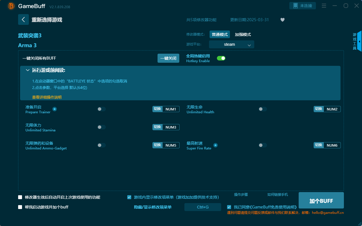Click the back arrow to reselect game
The width and height of the screenshot is (362, 226).
coord(23,19)
